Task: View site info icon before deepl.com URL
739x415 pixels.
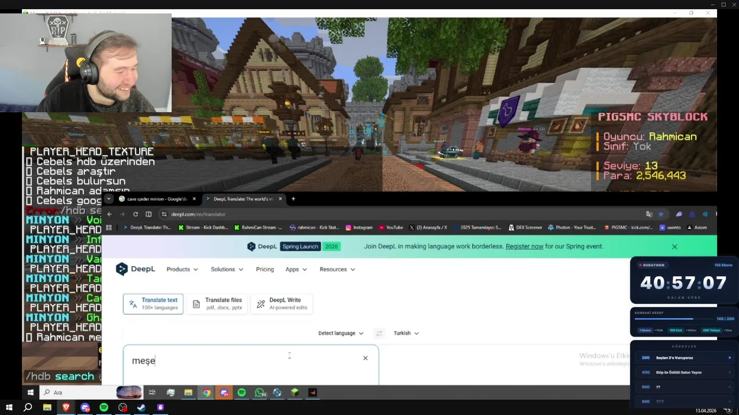Action: point(165,214)
